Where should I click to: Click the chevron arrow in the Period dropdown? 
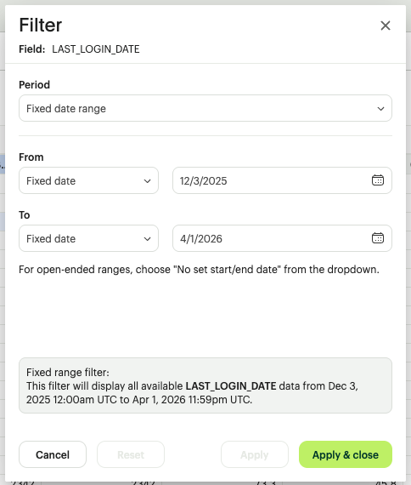point(380,109)
